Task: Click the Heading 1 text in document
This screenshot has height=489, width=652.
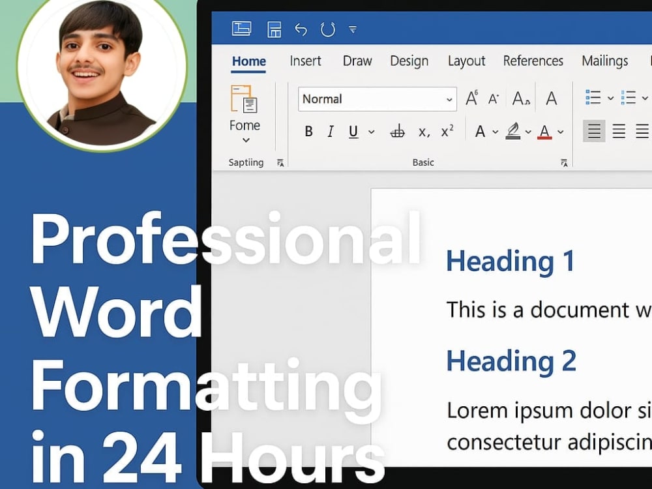Action: tap(511, 261)
